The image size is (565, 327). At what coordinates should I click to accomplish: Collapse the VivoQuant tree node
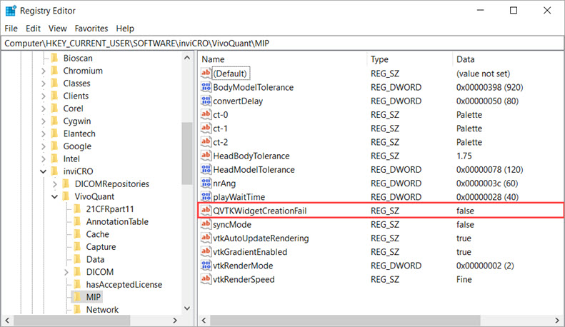[55, 196]
